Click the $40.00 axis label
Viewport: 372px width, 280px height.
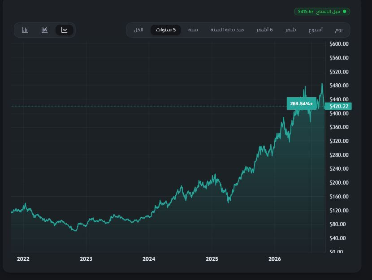point(337,238)
